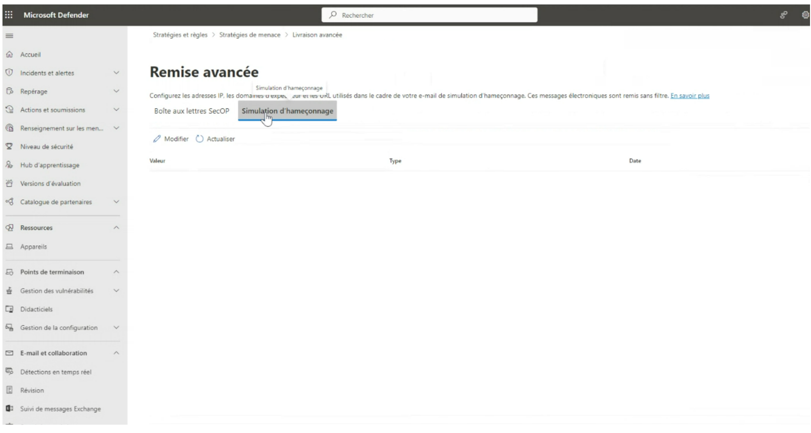Screen dimensions: 811x433
Task: Click the Niveau de sécurité trophy icon
Action: [x=9, y=147]
